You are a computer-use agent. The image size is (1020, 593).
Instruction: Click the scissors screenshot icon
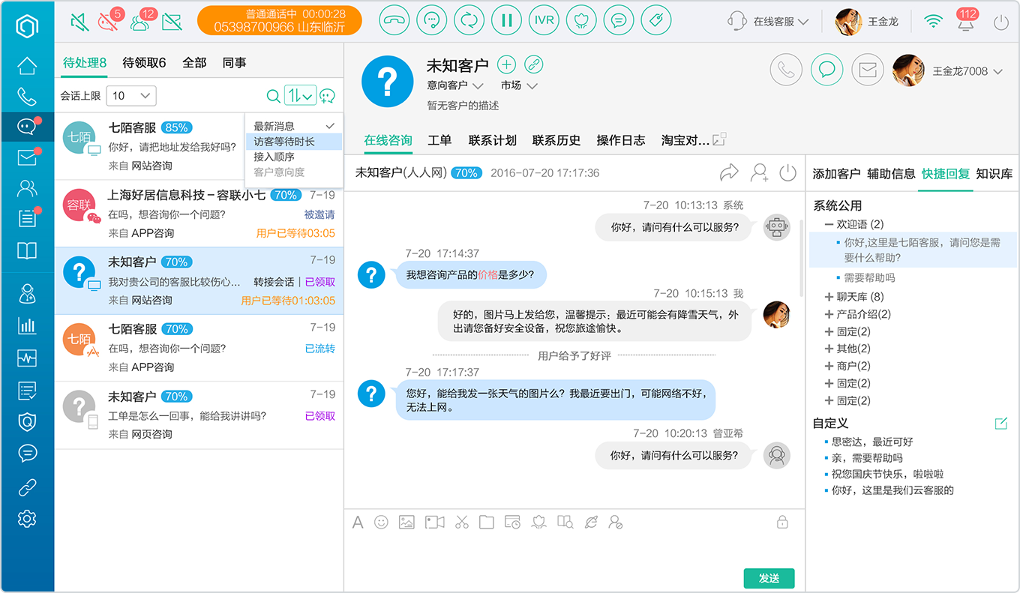click(461, 522)
